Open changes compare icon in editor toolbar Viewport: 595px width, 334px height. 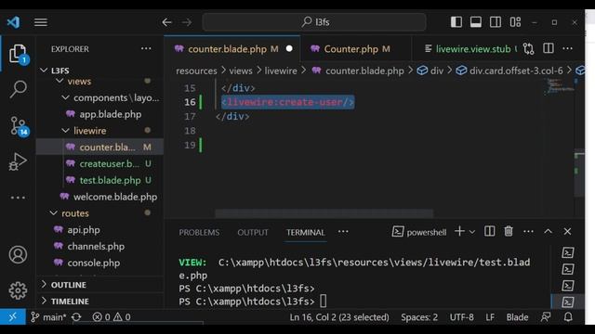tap(529, 48)
